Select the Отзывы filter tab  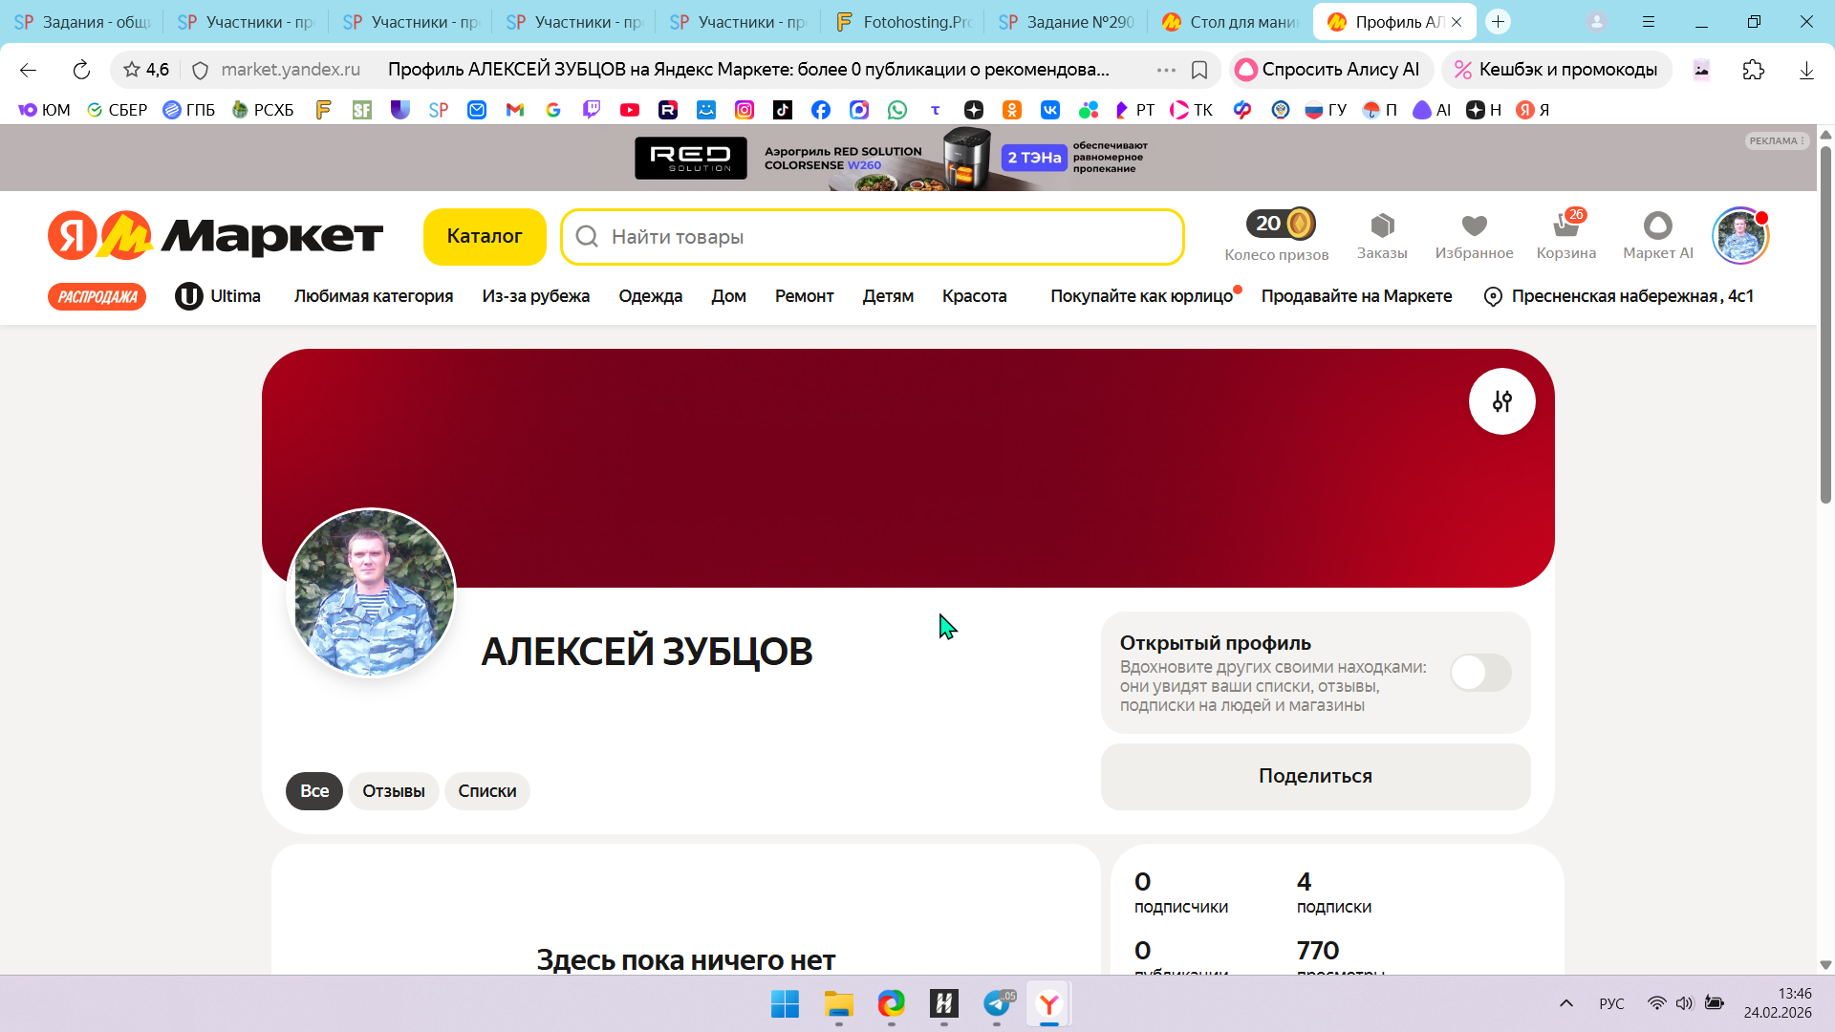pos(393,791)
